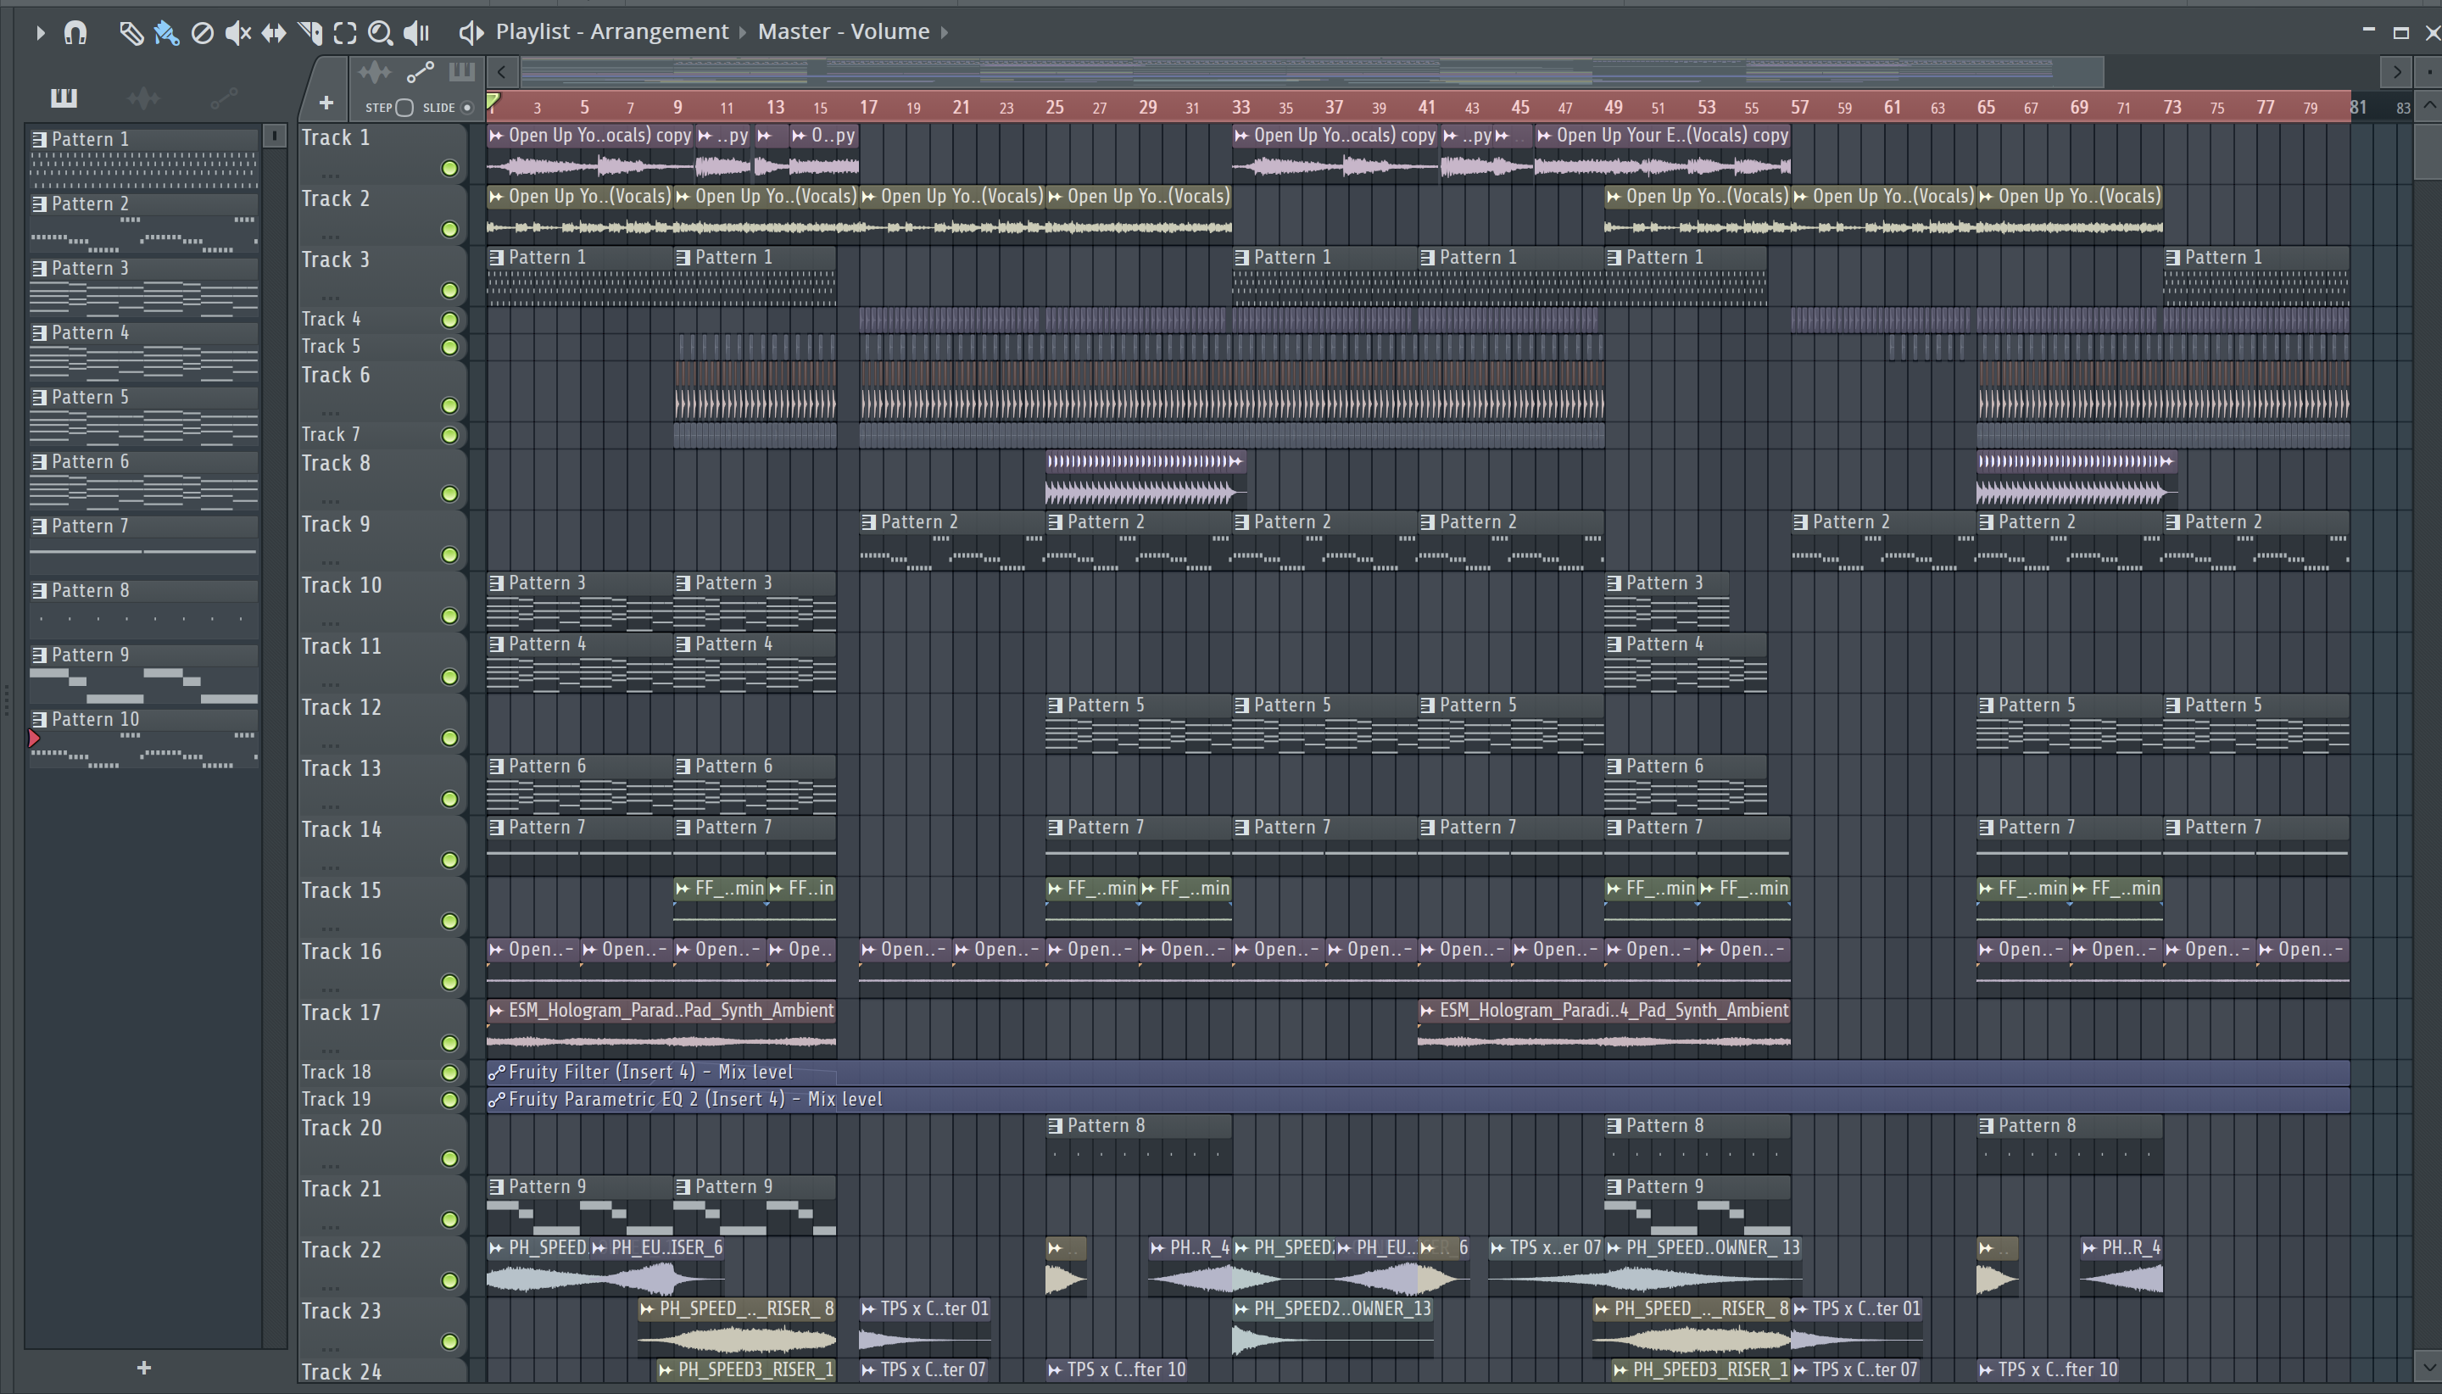Screen dimensions: 2442x1394
Task: Choose the Select marquee tool
Action: (344, 34)
